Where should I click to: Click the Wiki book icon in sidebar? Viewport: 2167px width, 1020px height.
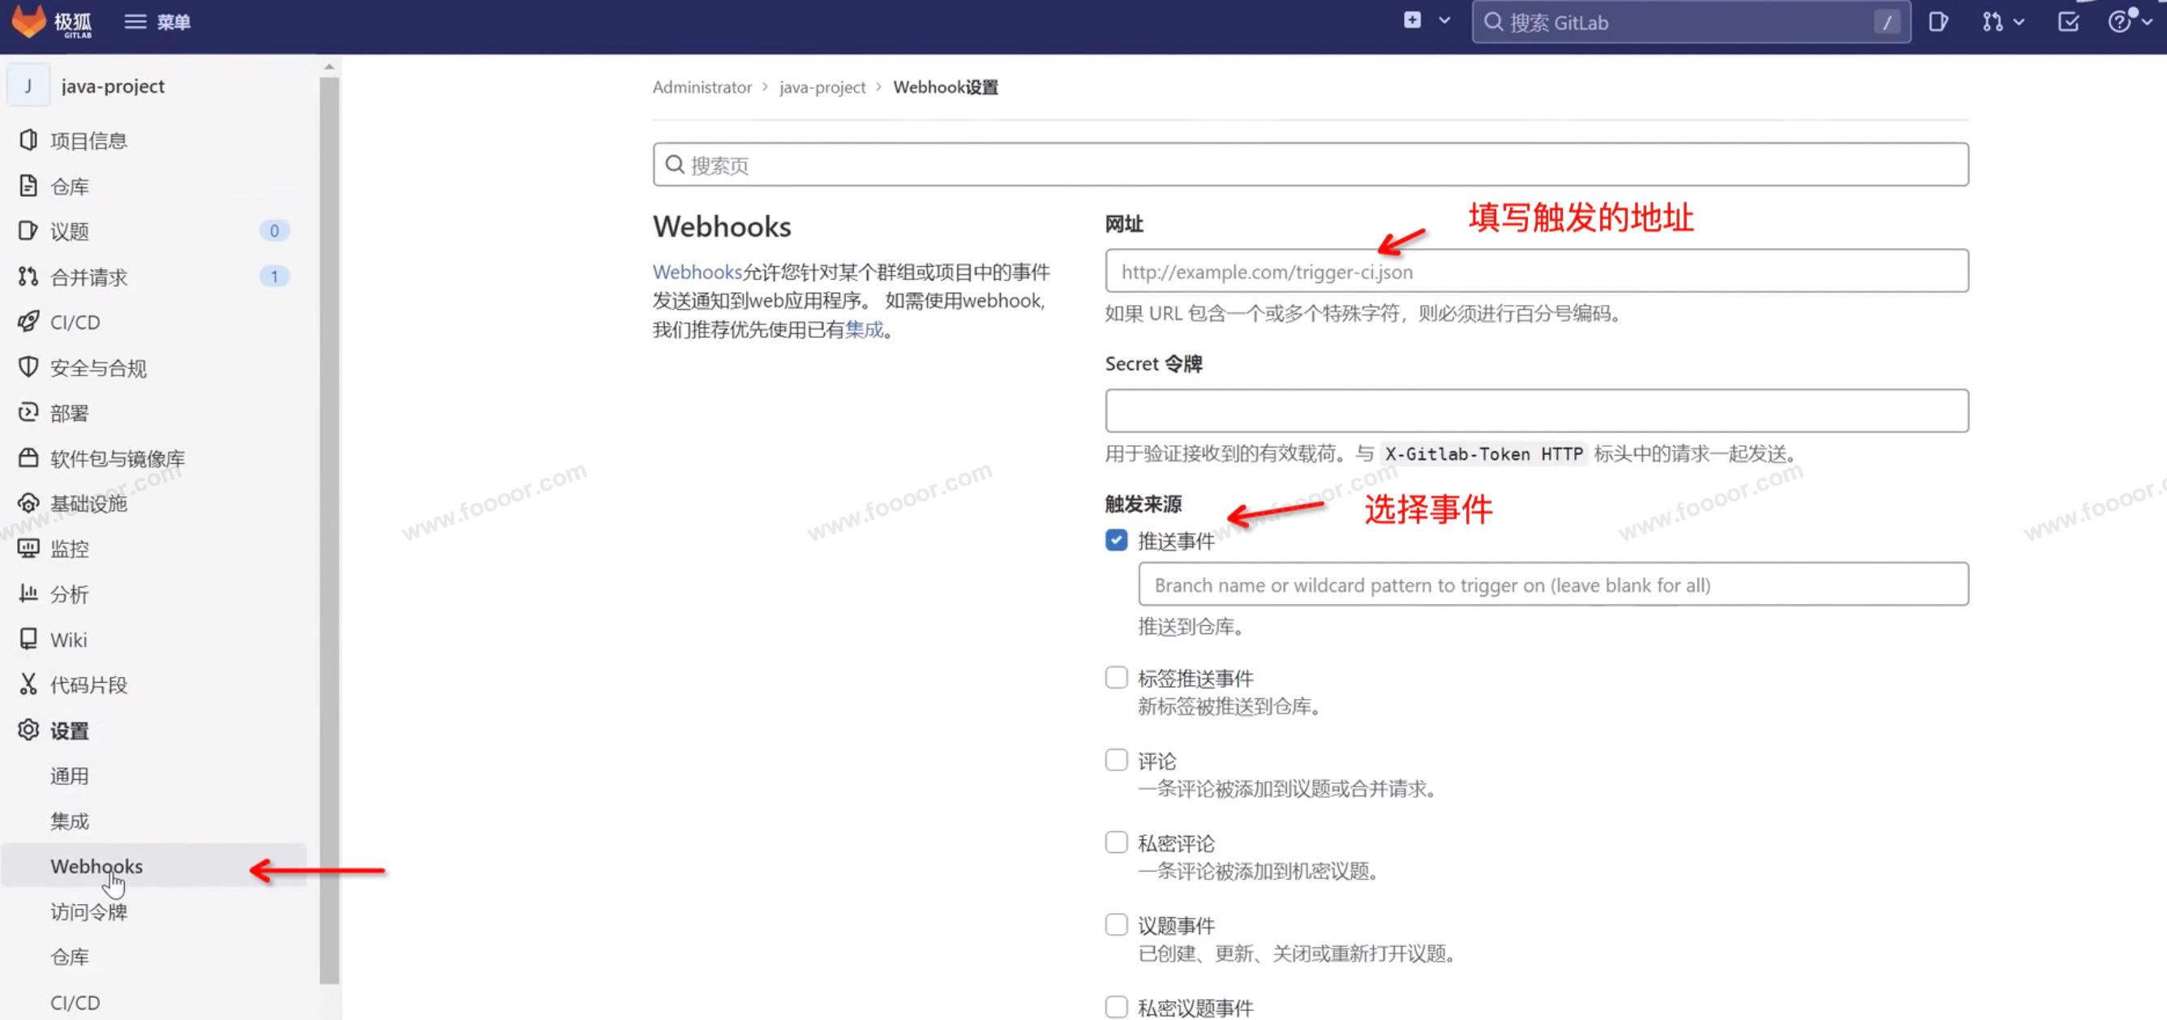28,639
